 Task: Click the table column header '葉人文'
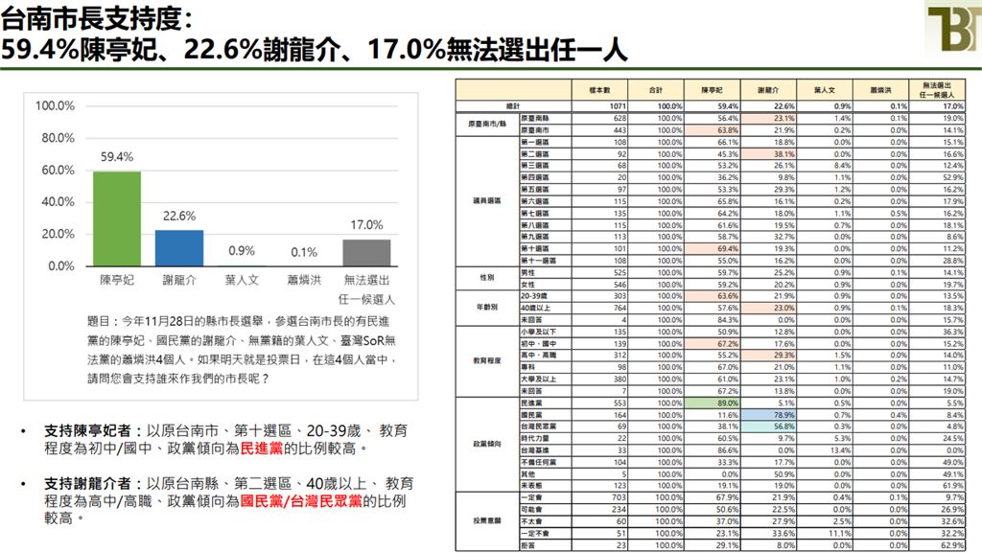[824, 90]
